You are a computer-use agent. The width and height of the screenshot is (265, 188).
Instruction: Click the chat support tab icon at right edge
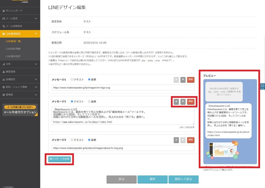pos(263,87)
